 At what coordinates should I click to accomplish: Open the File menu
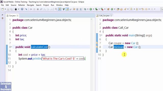pyautogui.click(x=2, y=5)
